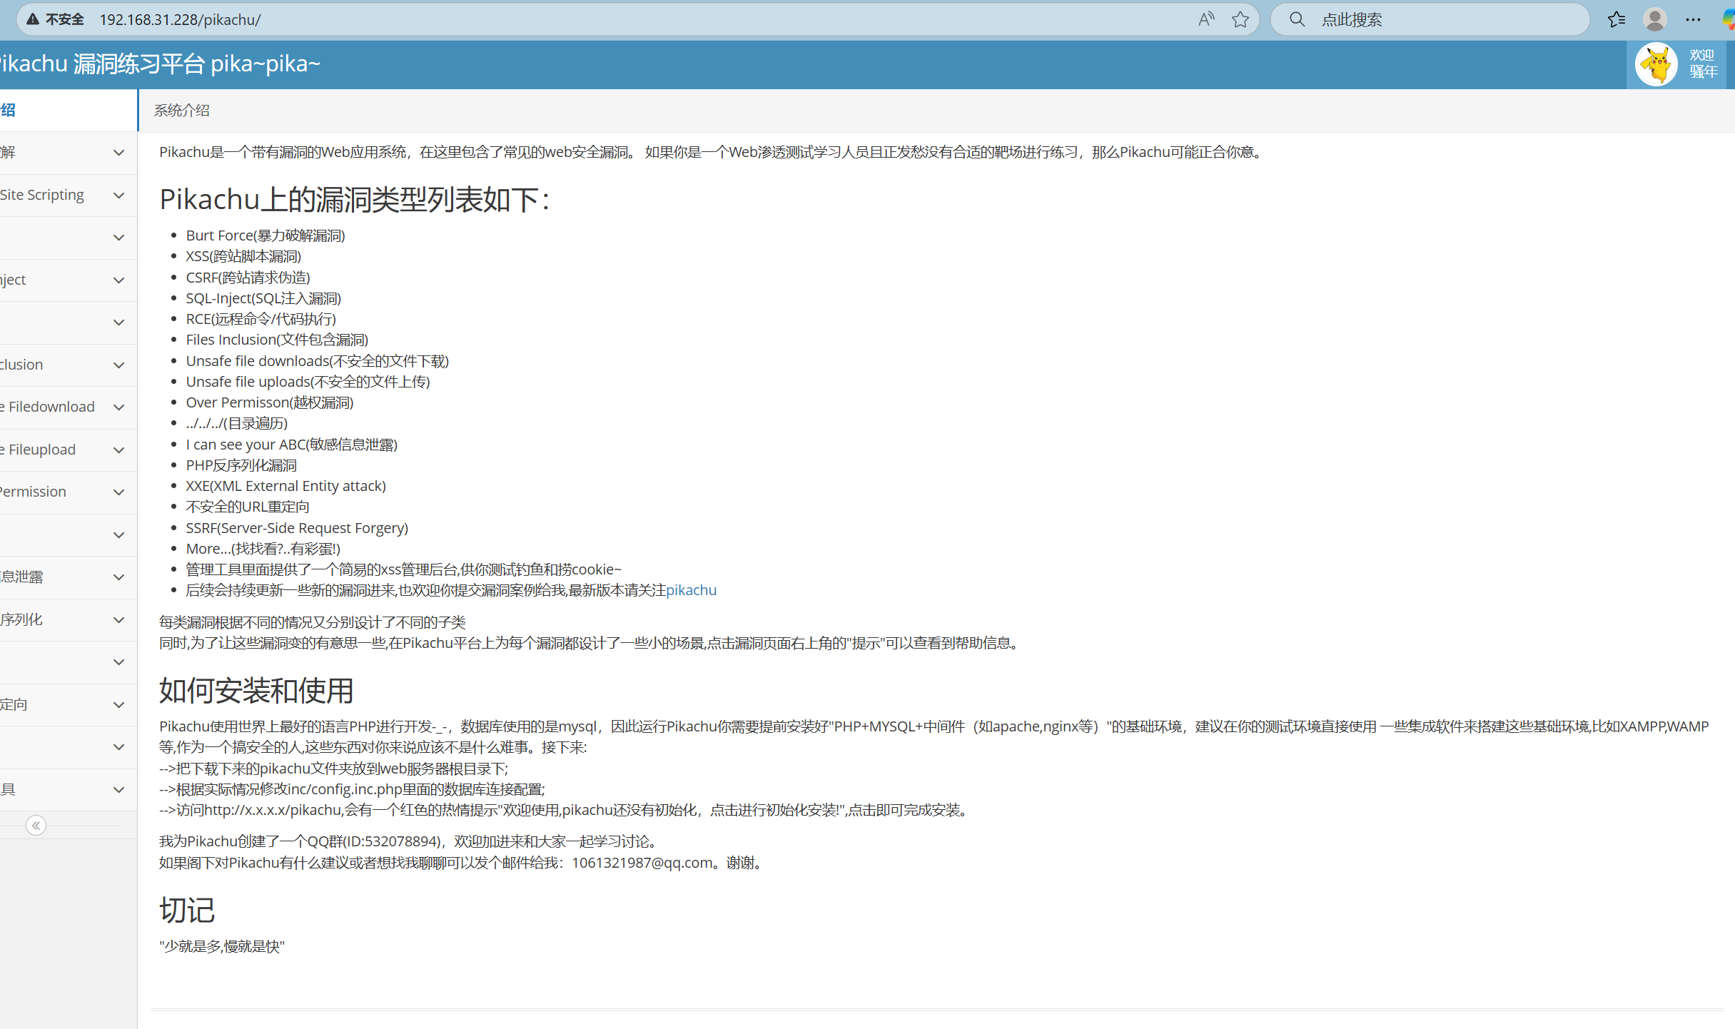Click the search magnifier icon
Viewport: 1735px width, 1029px height.
point(1297,19)
